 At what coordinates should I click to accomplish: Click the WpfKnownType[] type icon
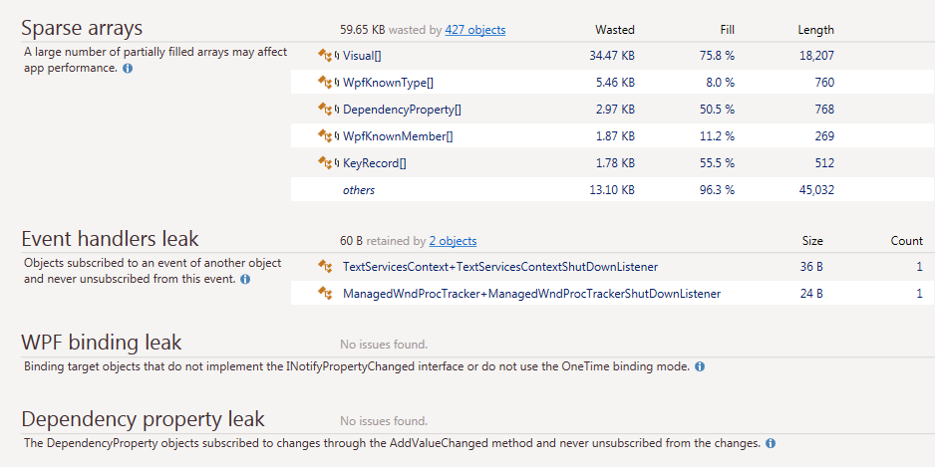coord(326,83)
